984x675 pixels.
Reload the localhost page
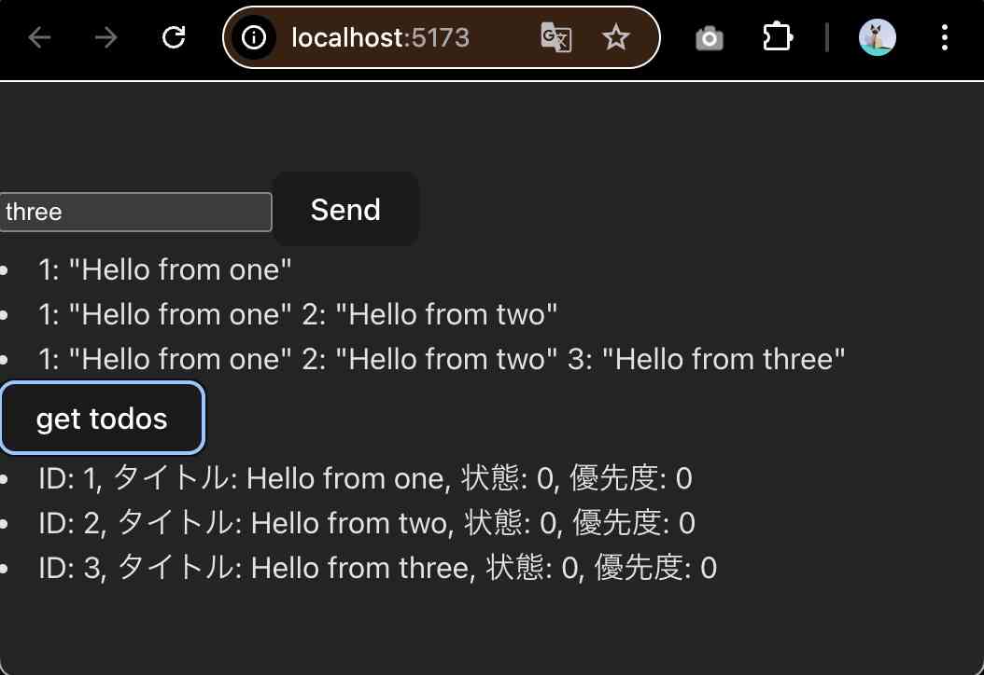coord(174,37)
